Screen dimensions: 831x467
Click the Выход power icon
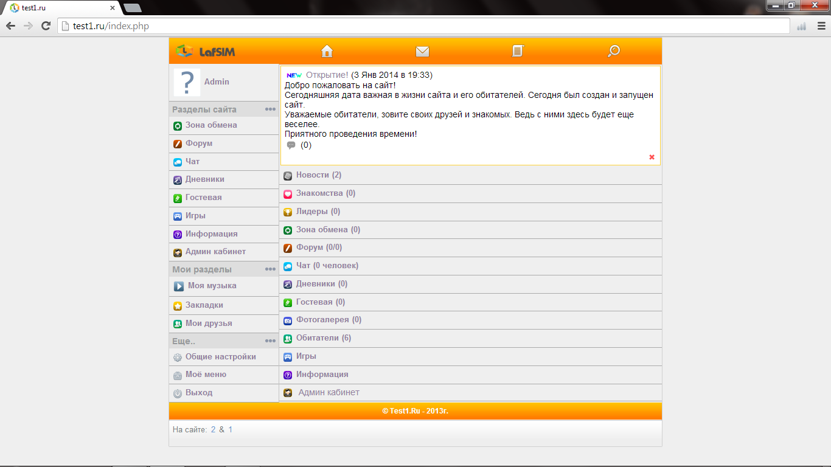(x=178, y=393)
